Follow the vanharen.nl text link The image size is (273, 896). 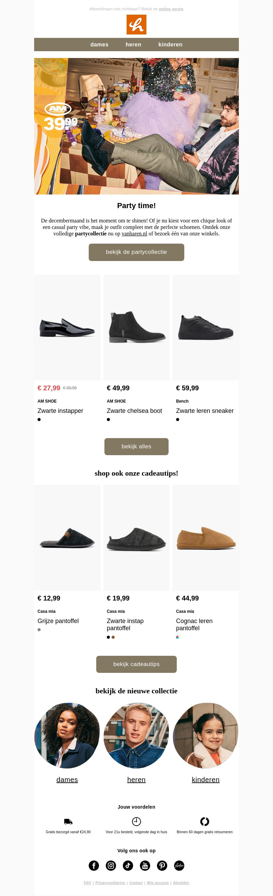click(134, 234)
